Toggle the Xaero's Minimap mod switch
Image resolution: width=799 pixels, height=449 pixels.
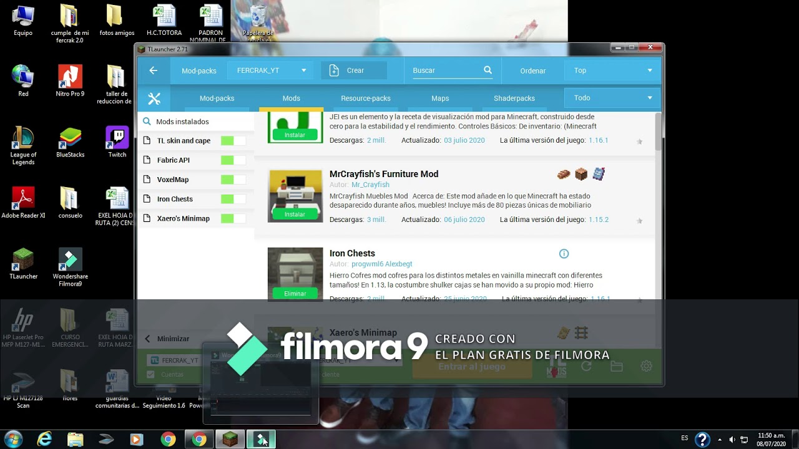pos(233,218)
